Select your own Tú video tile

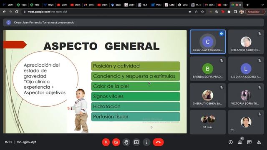[x=246, y=122]
